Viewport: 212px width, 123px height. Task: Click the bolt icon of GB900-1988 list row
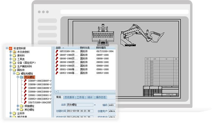tap(58, 66)
